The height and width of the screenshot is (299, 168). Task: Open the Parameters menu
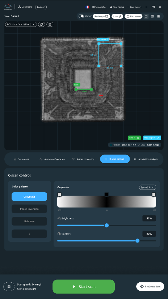coord(134,7)
